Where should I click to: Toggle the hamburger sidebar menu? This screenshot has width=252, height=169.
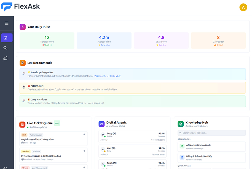[x=7, y=23]
